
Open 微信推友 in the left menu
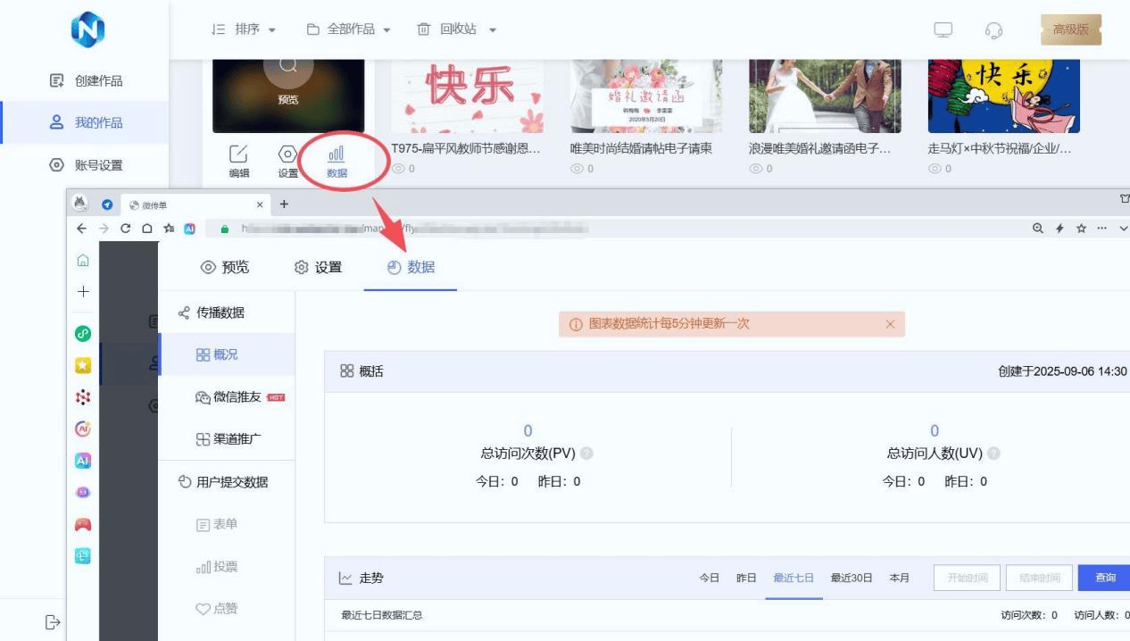pyautogui.click(x=239, y=397)
